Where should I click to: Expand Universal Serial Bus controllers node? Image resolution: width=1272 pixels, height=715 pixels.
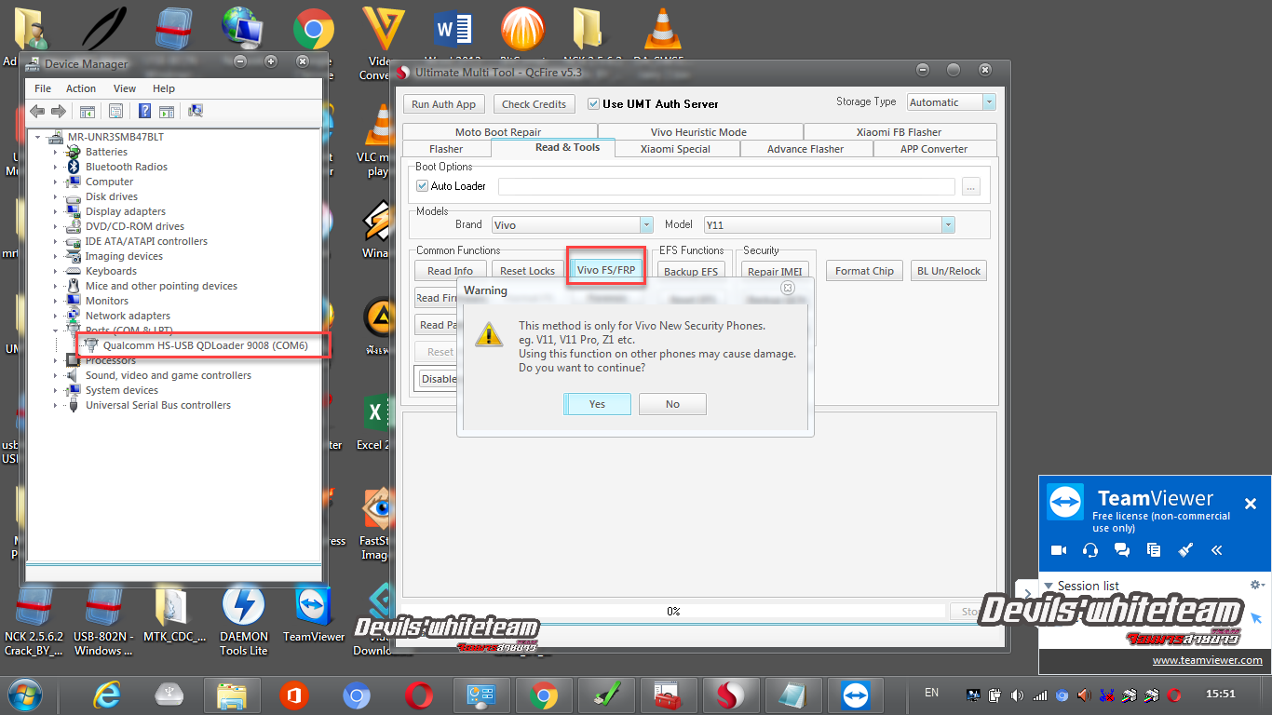tap(55, 405)
